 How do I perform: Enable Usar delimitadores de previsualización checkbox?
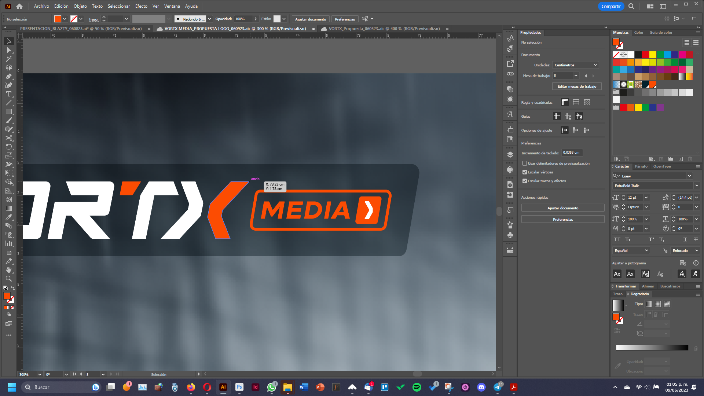pyautogui.click(x=525, y=163)
